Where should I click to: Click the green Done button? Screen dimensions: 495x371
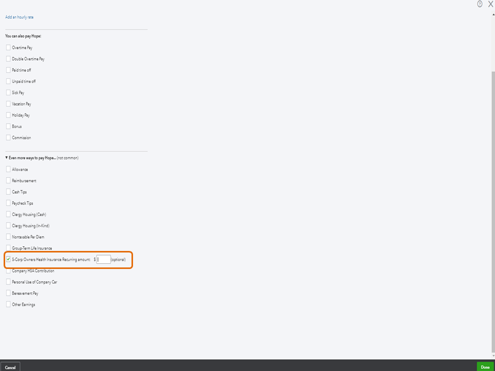485,367
